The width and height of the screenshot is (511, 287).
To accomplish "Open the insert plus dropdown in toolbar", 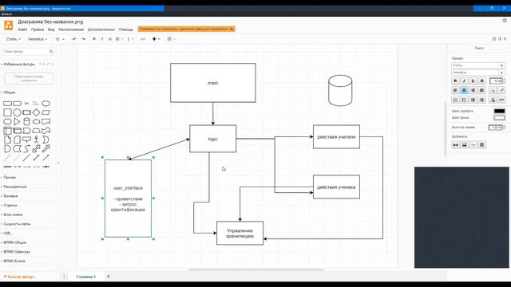I will click(x=156, y=39).
